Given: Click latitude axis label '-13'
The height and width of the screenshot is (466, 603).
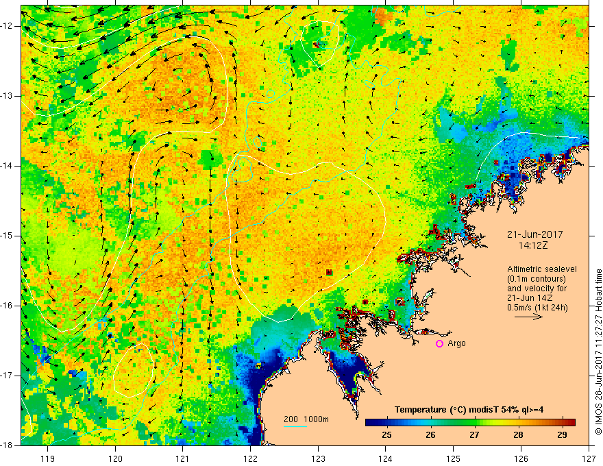Looking at the screenshot, I should pos(8,96).
